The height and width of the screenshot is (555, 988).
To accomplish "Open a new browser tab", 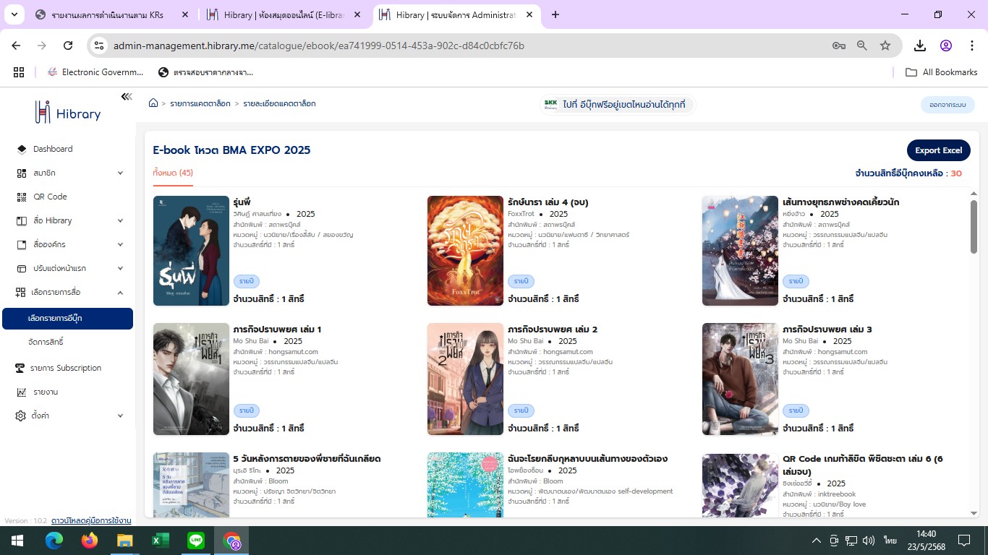I will [555, 14].
